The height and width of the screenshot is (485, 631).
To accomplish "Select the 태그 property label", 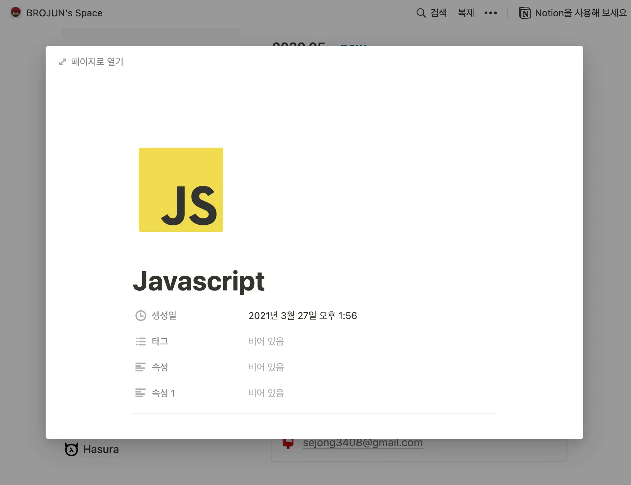I will point(160,341).
